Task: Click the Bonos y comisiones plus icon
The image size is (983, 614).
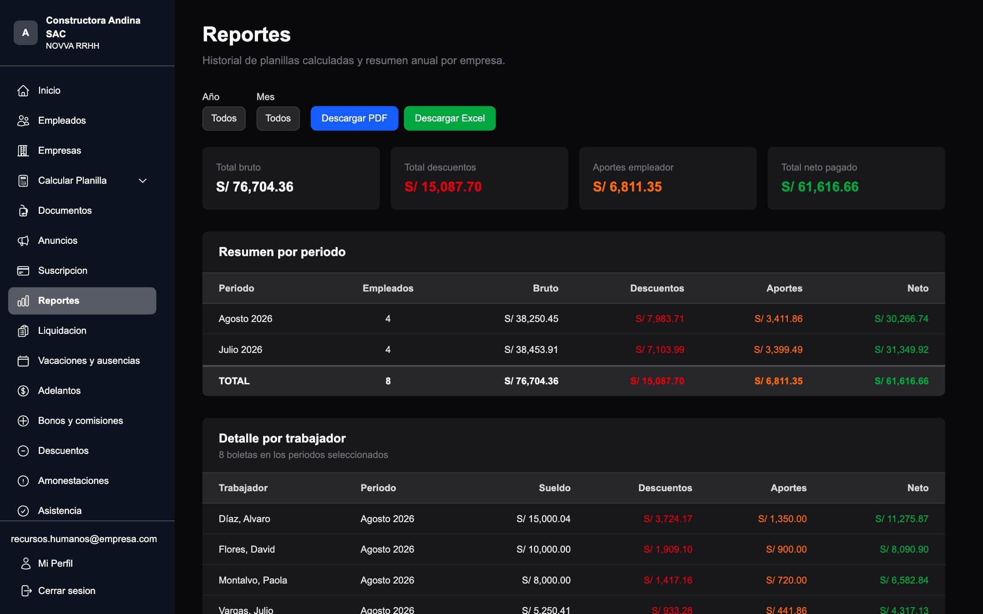Action: 23,421
